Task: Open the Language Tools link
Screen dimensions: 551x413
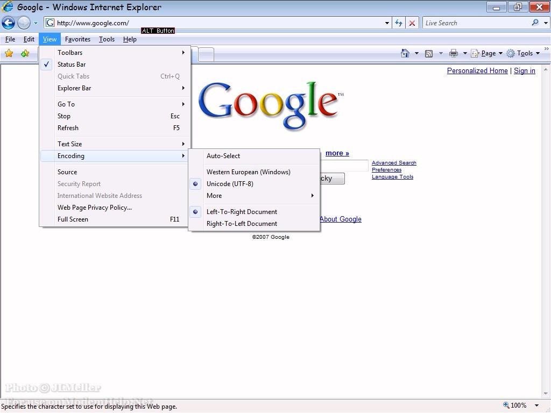Action: point(392,176)
